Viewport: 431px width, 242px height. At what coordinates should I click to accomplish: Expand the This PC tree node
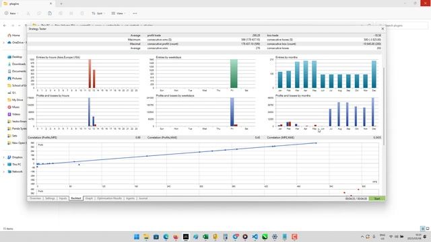pyautogui.click(x=4, y=164)
